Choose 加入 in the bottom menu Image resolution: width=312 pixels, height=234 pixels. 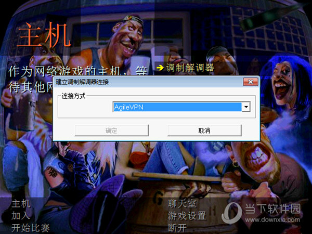(x=21, y=215)
